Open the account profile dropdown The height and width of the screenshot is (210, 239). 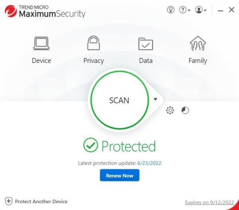pyautogui.click(x=200, y=10)
